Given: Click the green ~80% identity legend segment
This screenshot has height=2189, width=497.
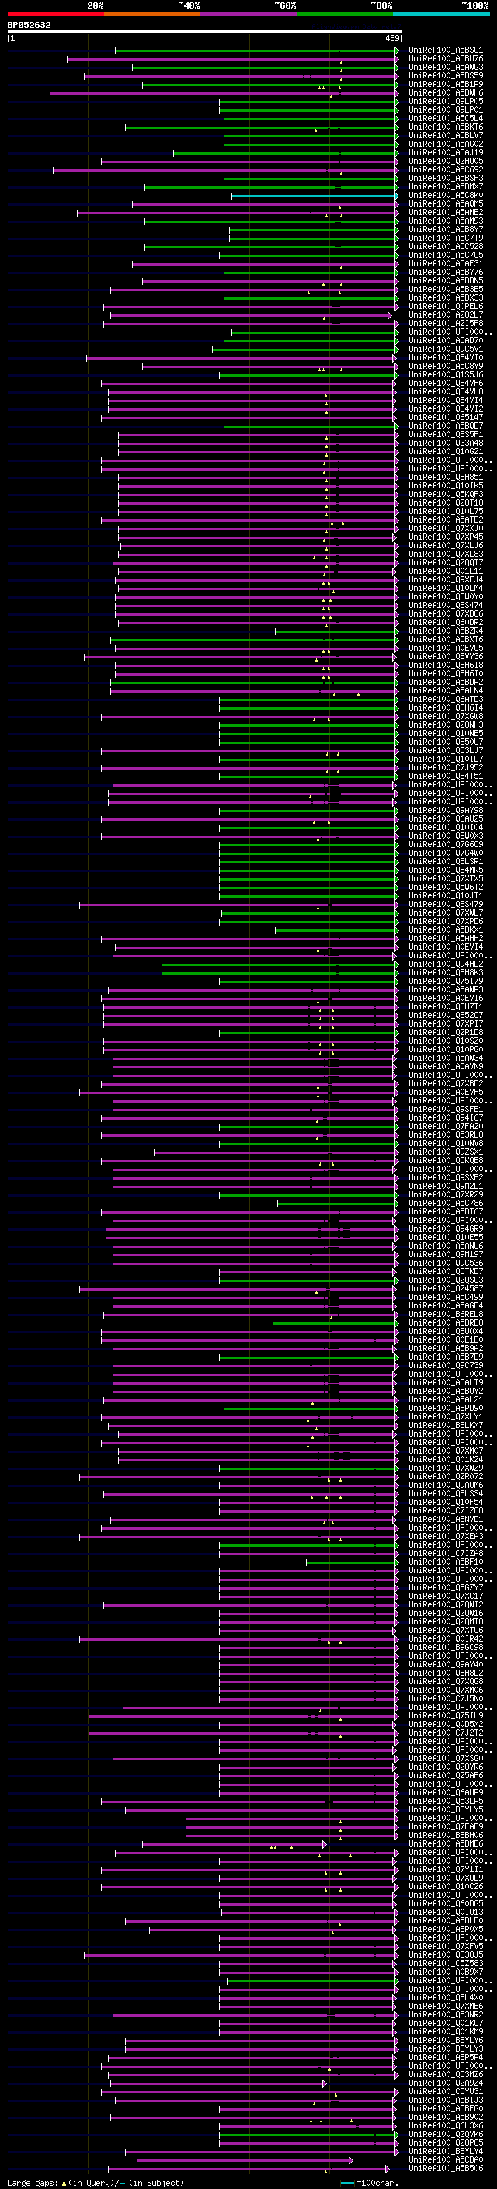Looking at the screenshot, I should [345, 14].
